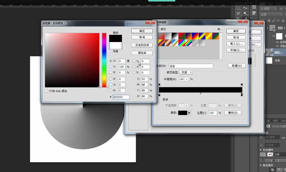Collapse the 形状细节 section
The width and height of the screenshot is (286, 172).
click(x=261, y=150)
